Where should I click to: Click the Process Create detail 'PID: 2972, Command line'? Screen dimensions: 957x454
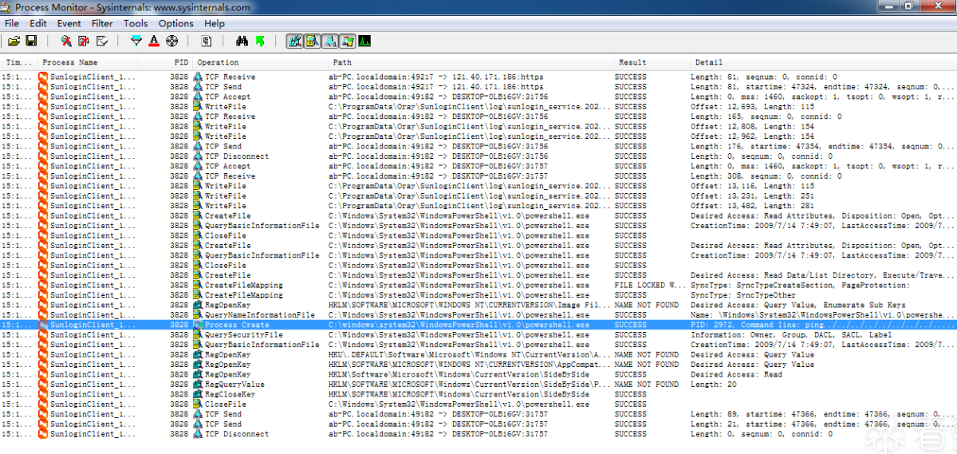coord(822,325)
